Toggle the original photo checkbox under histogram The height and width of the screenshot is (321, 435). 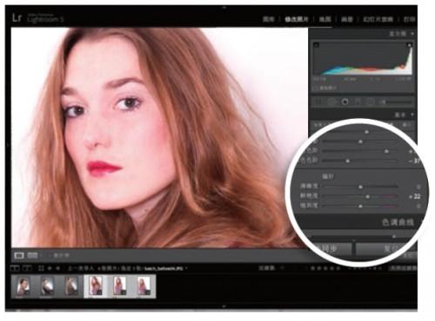pos(316,88)
